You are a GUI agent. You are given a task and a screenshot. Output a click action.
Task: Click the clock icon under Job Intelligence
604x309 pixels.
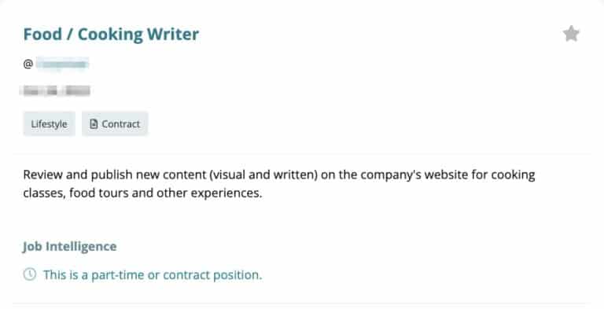30,274
